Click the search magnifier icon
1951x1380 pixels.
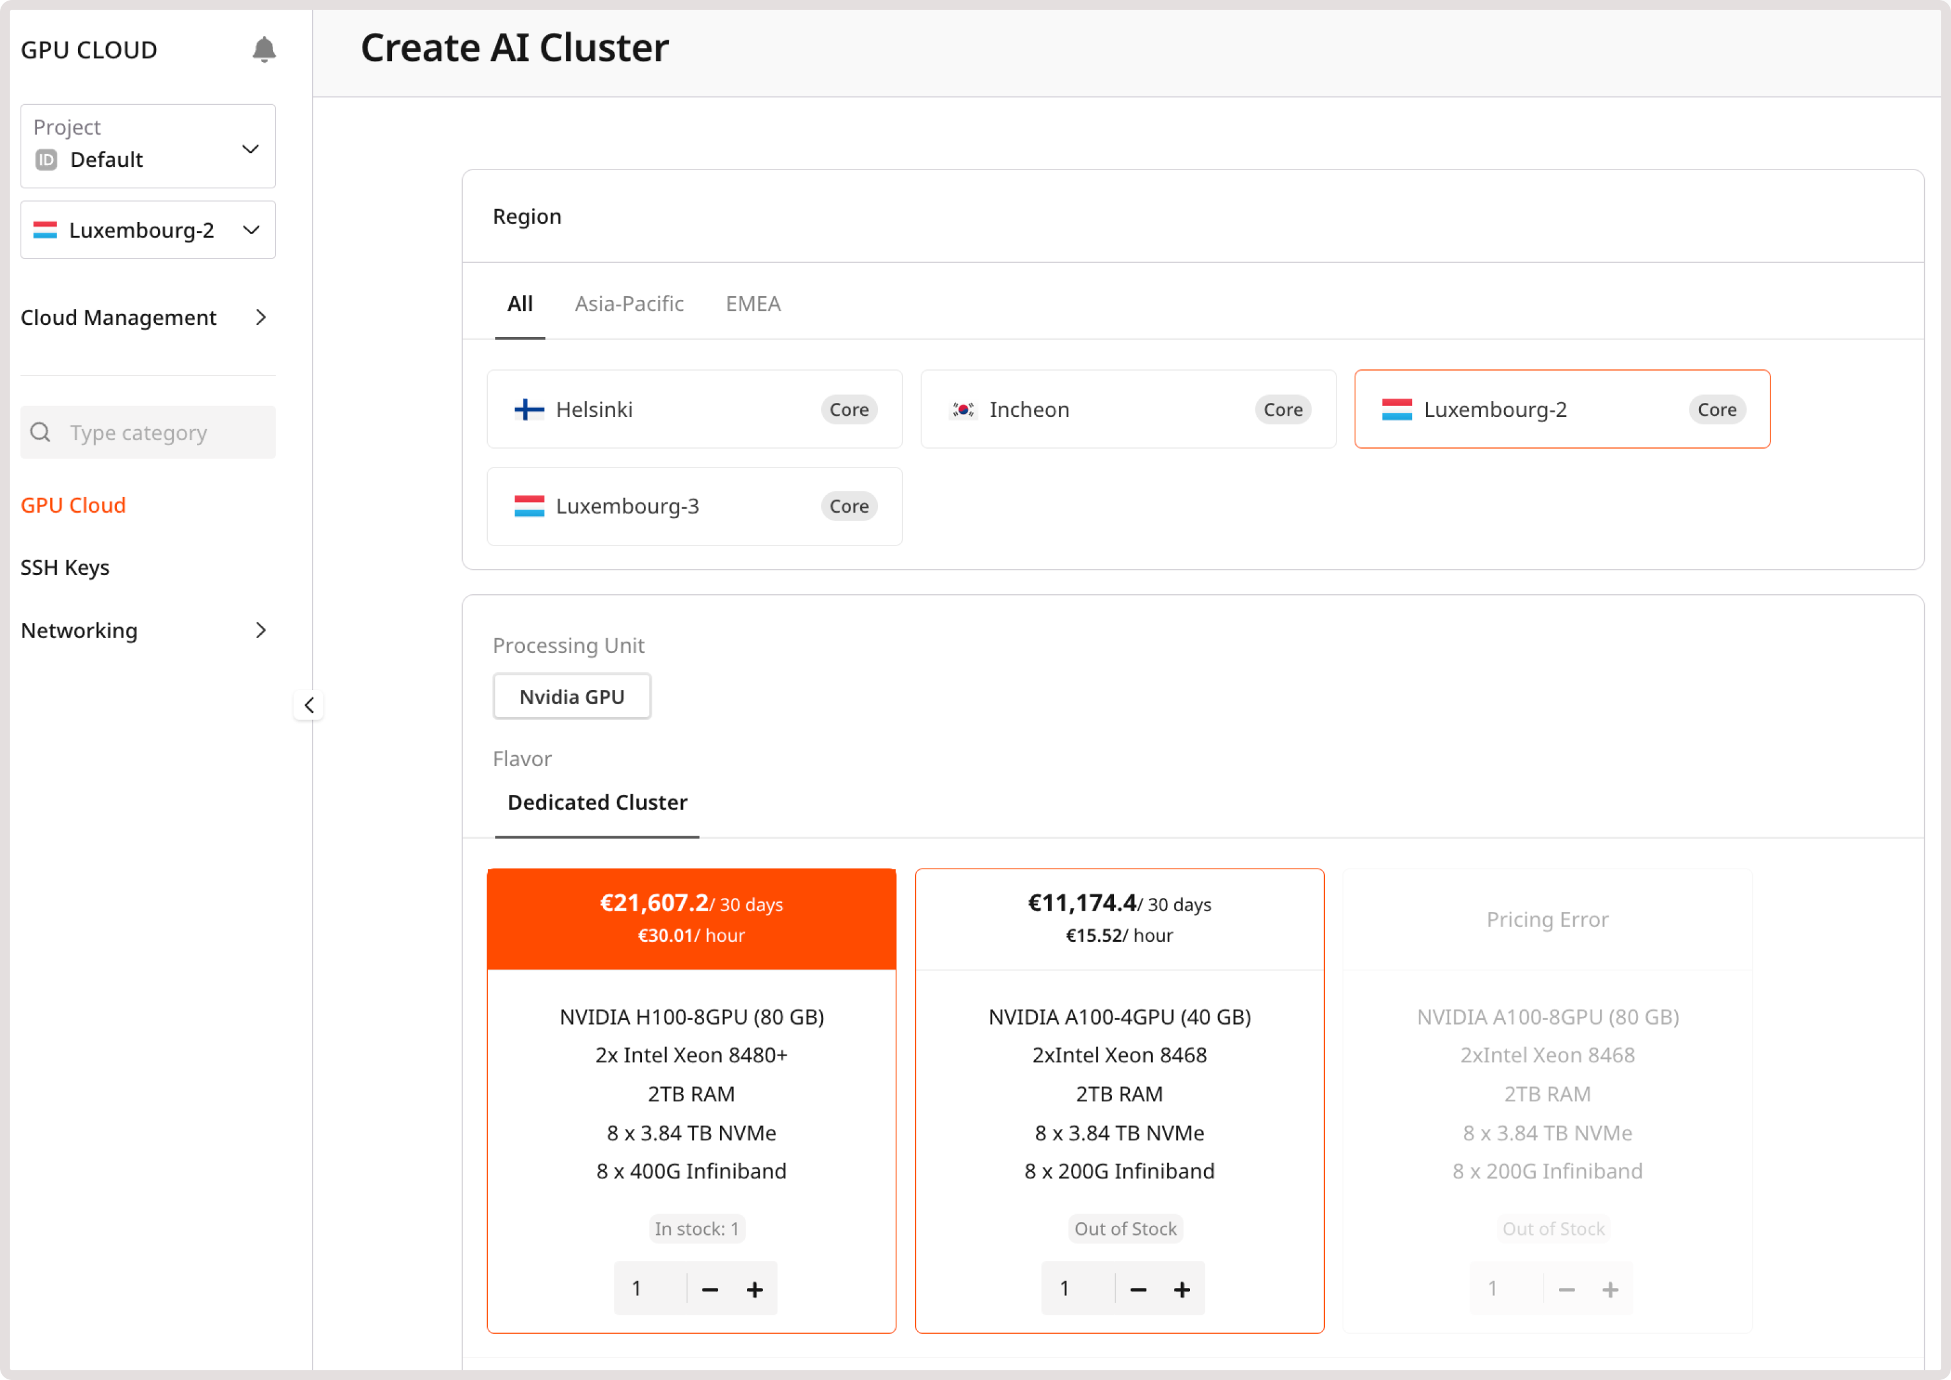(x=40, y=433)
